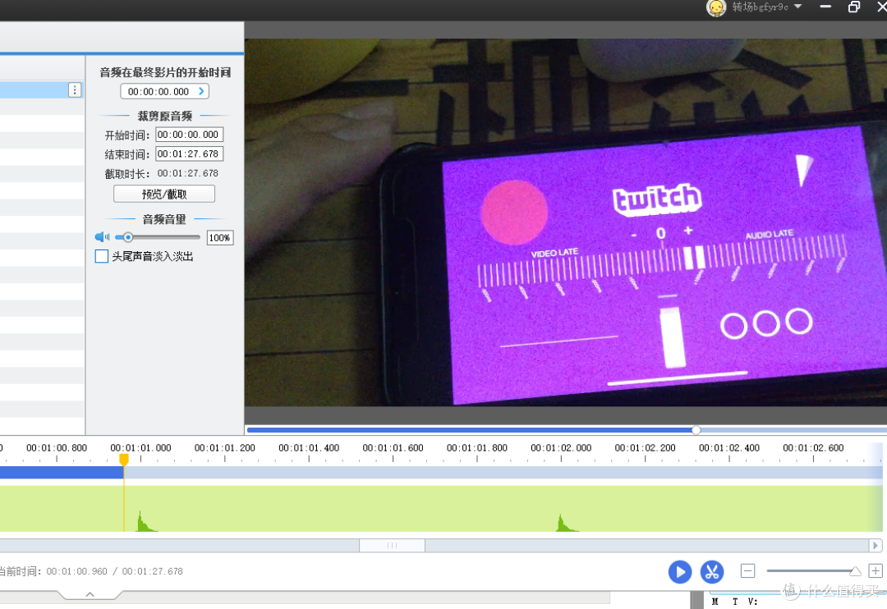Click the 结束时间 input field
This screenshot has height=609, width=887.
point(190,153)
